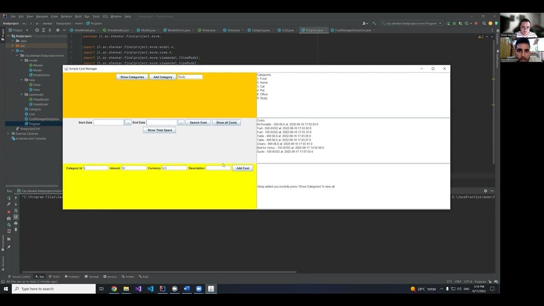Click the camera thread dump icon
544x306 pixels.
9,218
